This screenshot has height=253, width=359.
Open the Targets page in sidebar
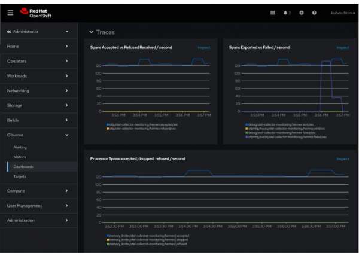pos(20,176)
